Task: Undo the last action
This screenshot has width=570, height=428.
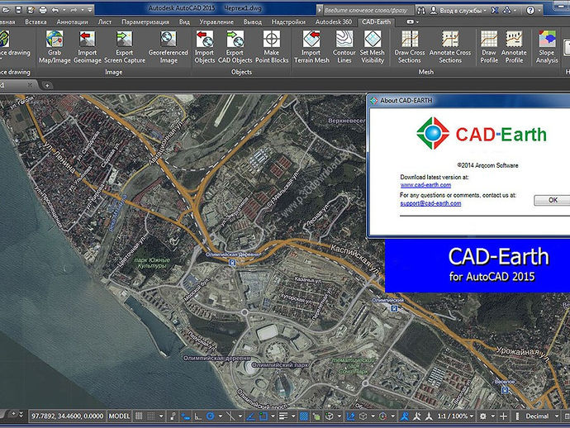Action: [x=55, y=9]
